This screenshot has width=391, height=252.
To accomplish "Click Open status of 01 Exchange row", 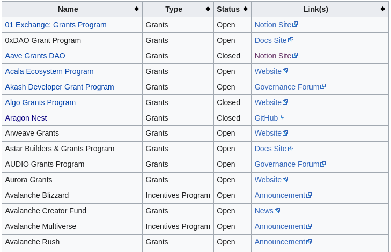I will (226, 25).
